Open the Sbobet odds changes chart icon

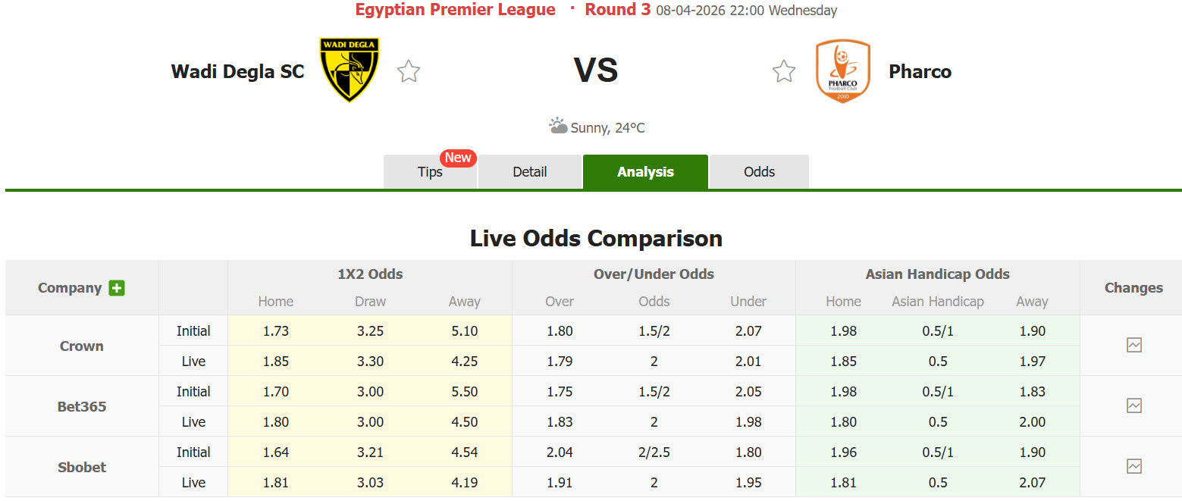pos(1133,466)
